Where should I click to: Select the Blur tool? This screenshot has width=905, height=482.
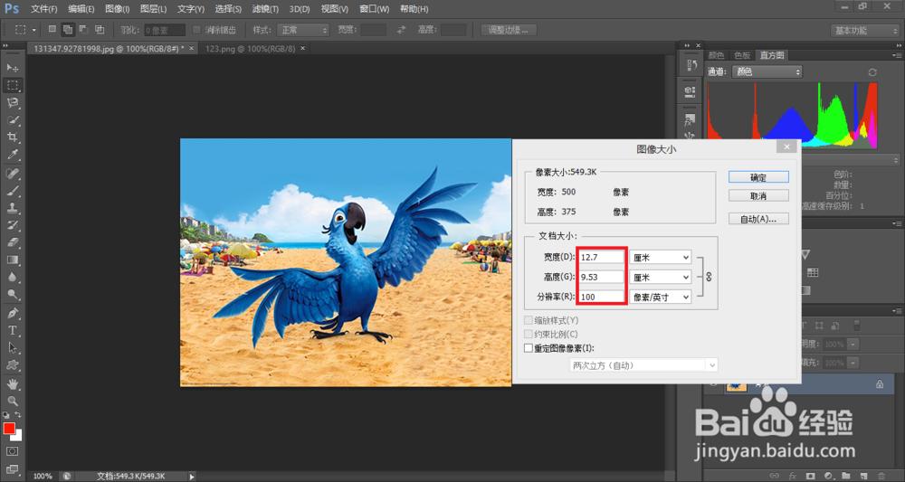tap(12, 278)
